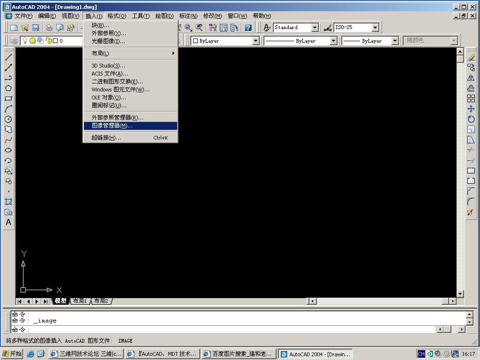
Task: Select the Explode tool
Action: pyautogui.click(x=471, y=212)
